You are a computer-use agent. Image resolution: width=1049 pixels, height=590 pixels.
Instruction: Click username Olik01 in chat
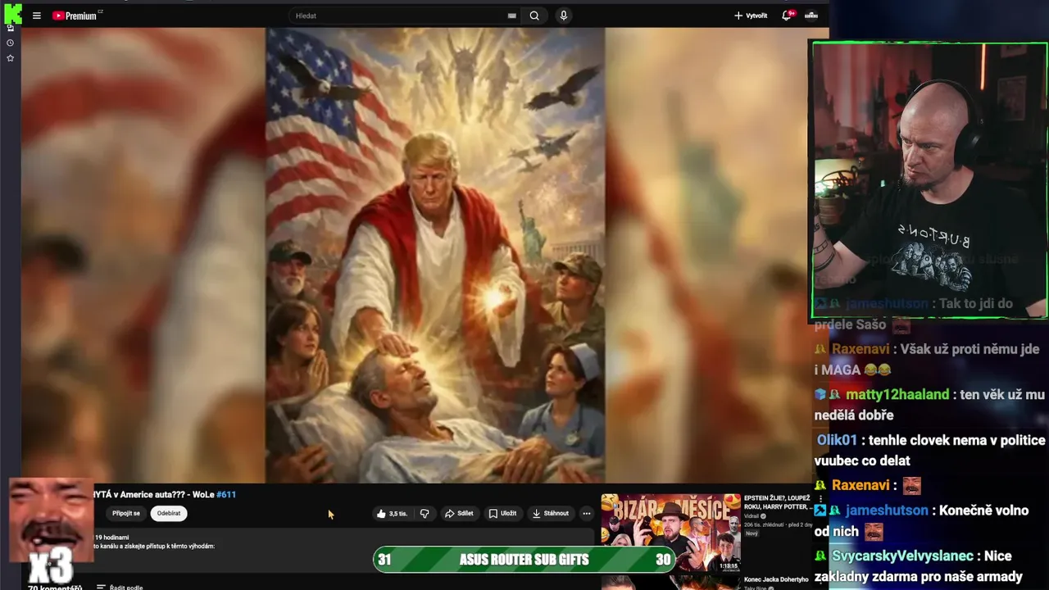837,440
